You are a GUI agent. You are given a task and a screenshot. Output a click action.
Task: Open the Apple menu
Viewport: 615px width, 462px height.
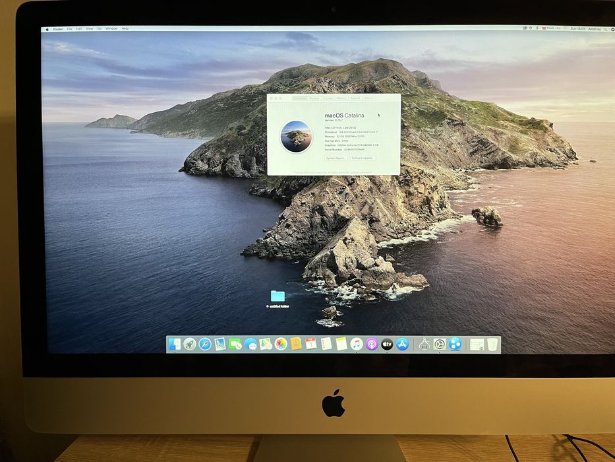coord(47,29)
